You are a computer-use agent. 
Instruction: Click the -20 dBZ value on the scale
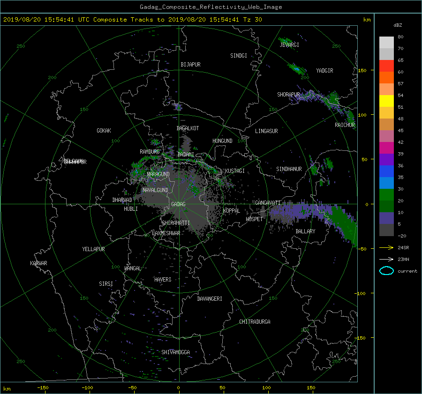(x=402, y=236)
